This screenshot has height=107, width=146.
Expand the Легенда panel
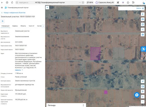point(66,105)
